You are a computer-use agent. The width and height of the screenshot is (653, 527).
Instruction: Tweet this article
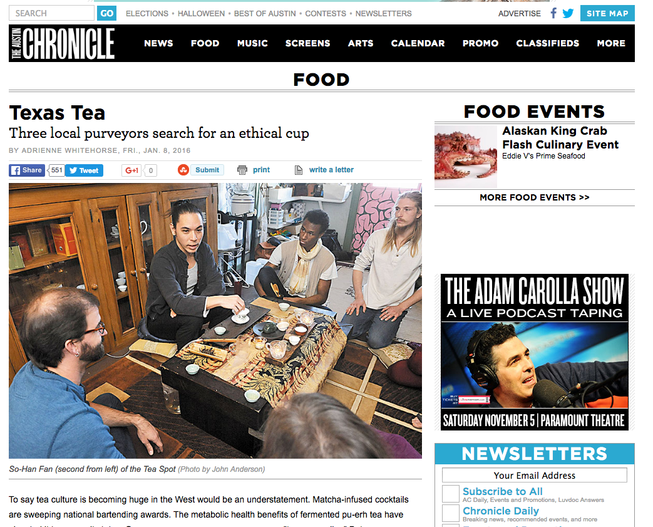click(x=84, y=170)
